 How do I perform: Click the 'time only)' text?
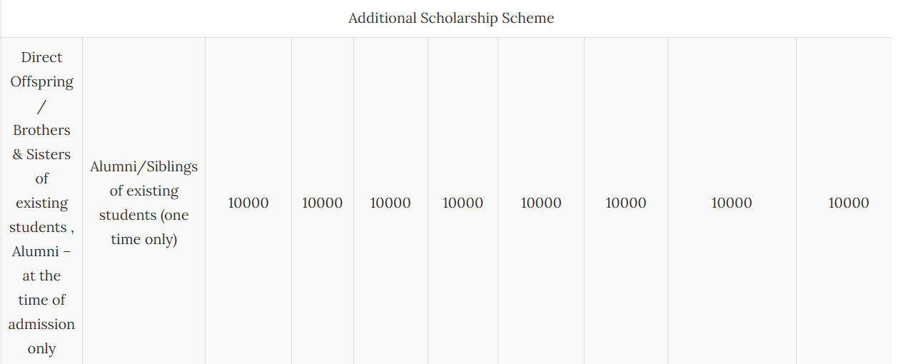point(143,240)
